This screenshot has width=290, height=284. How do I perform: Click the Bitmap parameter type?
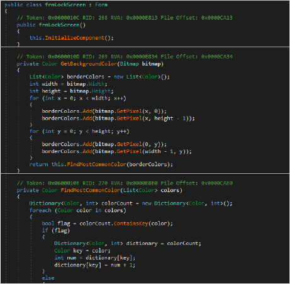[129, 64]
